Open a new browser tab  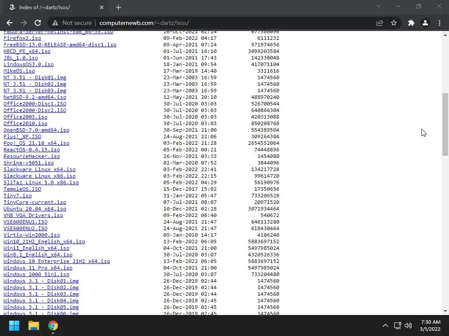(x=118, y=7)
